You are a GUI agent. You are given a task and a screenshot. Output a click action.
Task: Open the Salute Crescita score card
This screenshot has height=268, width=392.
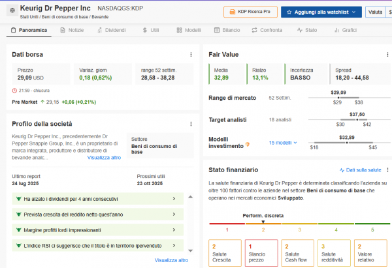pyautogui.click(x=225, y=253)
